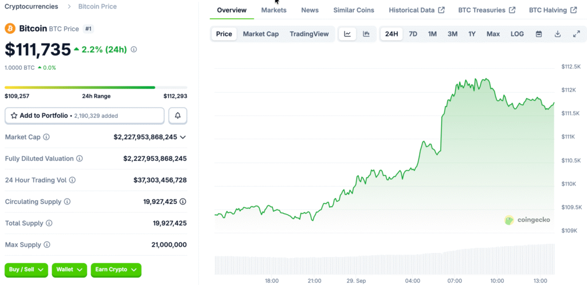Select the 24H time range
Image resolution: width=587 pixels, height=285 pixels.
tap(392, 34)
